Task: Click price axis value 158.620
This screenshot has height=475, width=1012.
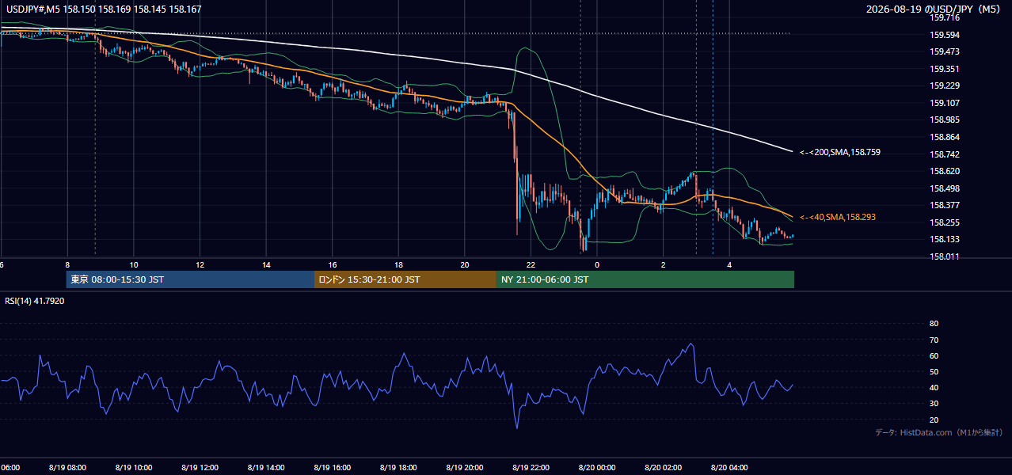Action: (945, 171)
